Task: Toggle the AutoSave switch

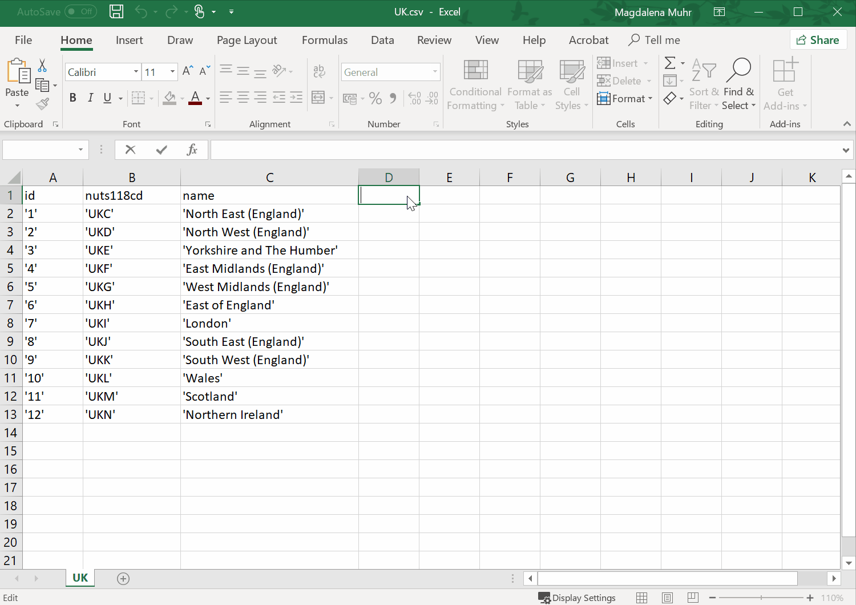Action: (80, 11)
